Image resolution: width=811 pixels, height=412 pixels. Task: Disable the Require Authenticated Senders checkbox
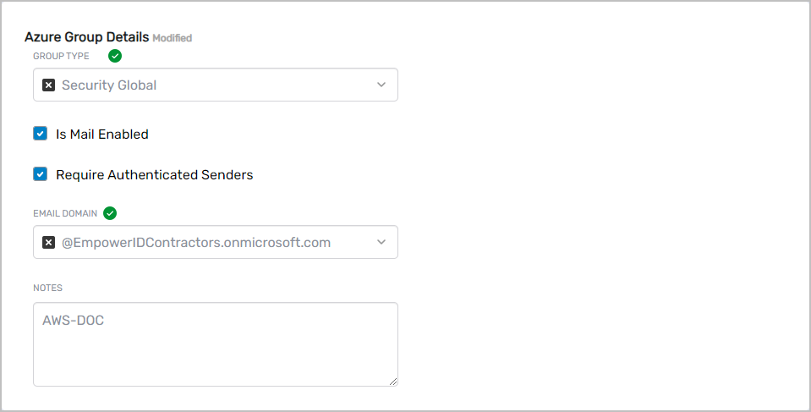(x=41, y=174)
